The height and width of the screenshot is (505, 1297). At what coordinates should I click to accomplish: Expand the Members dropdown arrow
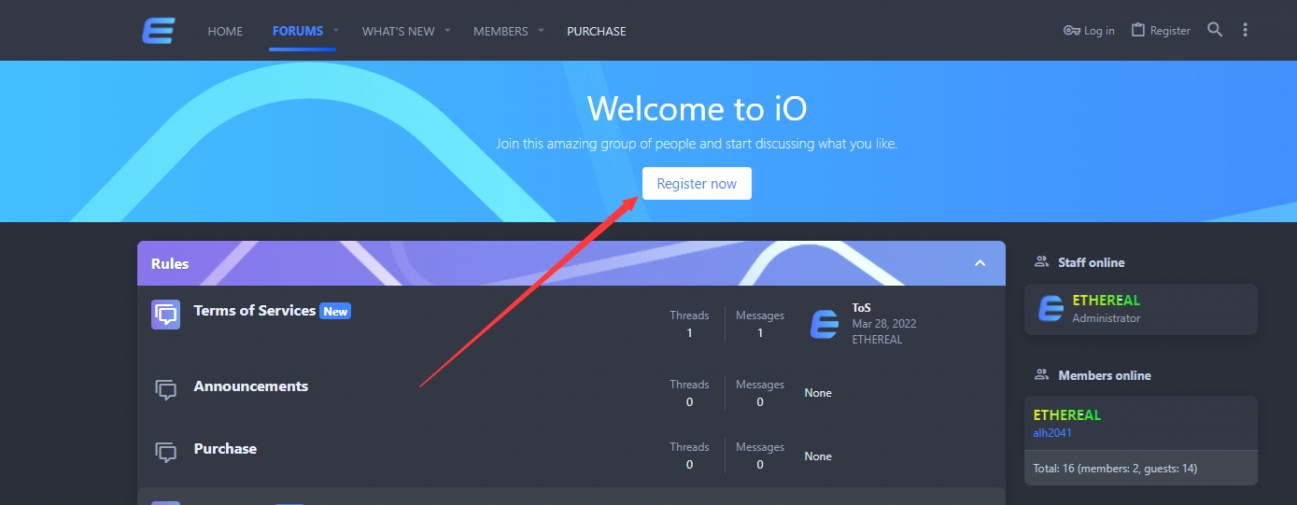tap(541, 31)
